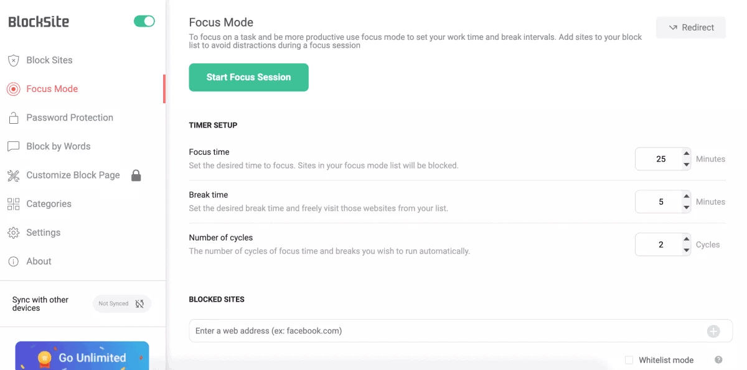747x370 pixels.
Task: Open Block by Words speech bubble icon
Action: click(x=14, y=146)
